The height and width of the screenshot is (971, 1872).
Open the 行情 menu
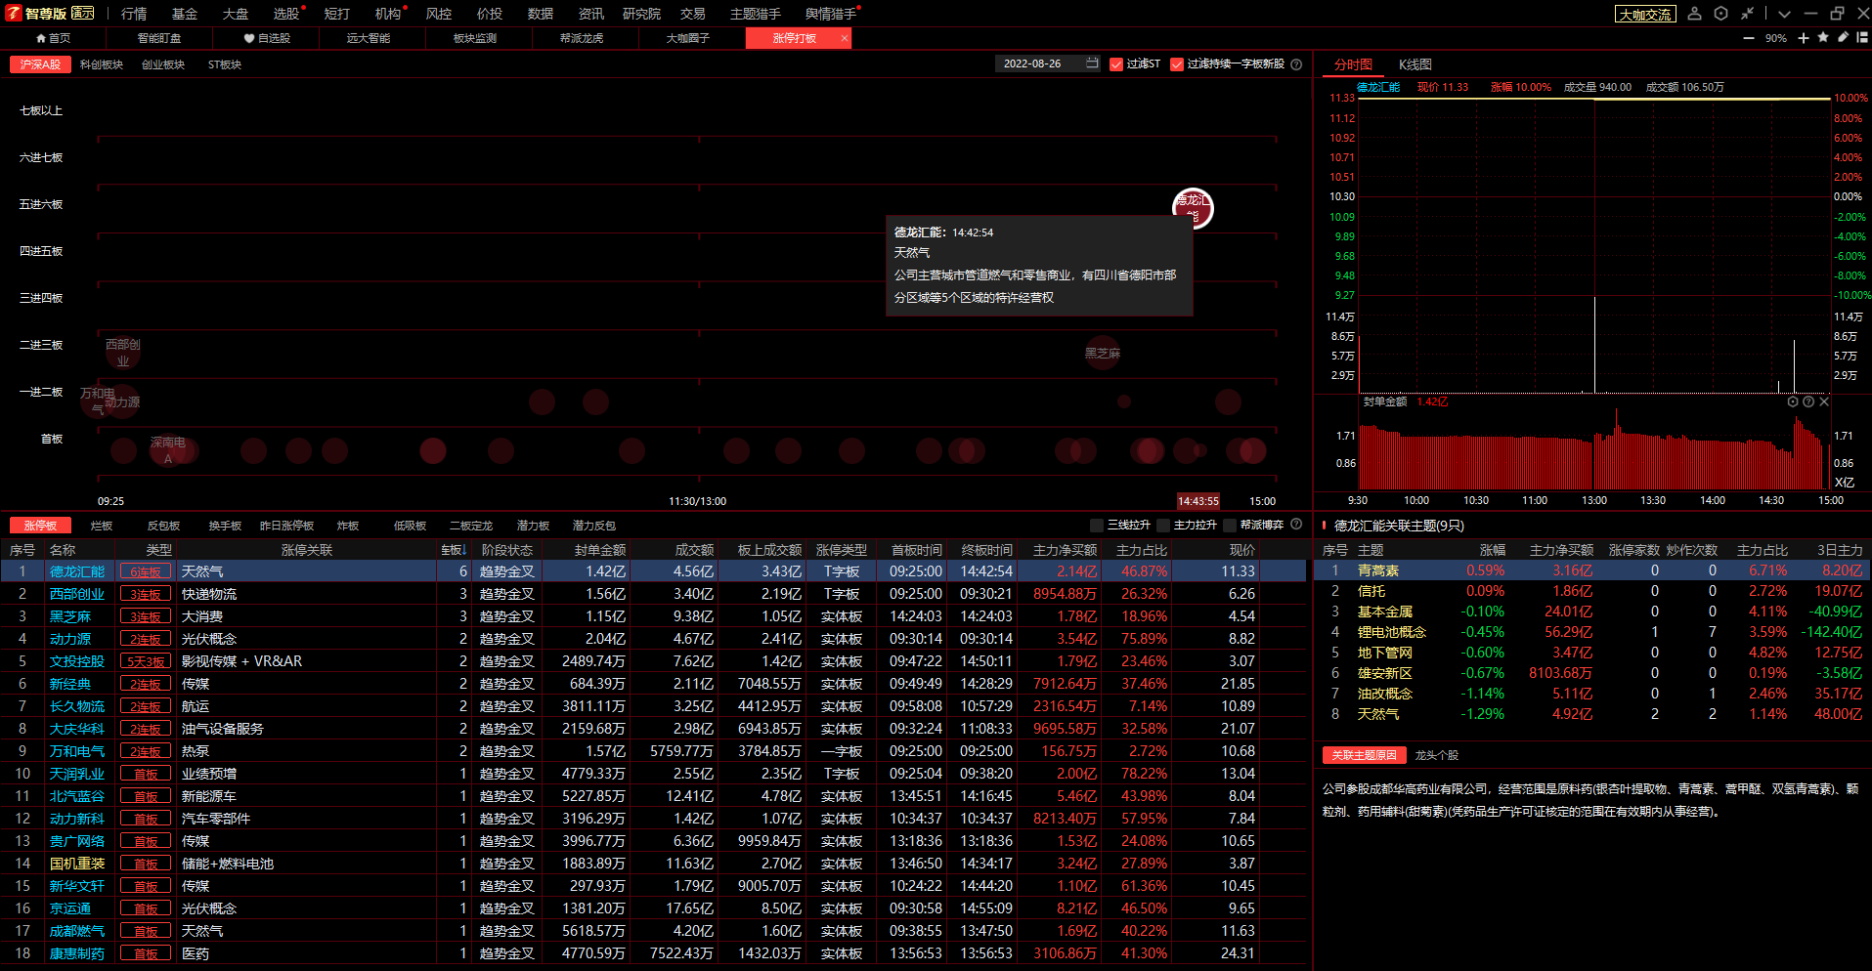tap(134, 14)
